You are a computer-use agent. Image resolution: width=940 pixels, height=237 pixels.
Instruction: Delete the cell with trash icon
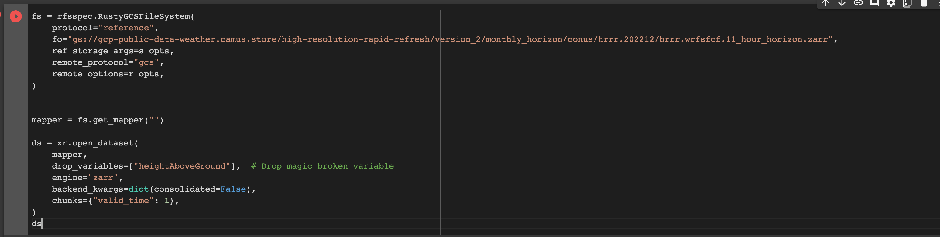click(924, 3)
